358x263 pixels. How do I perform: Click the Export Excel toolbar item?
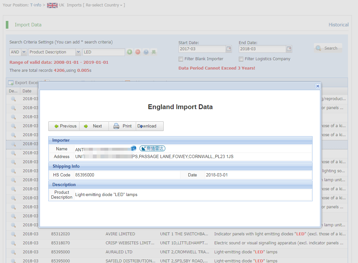[x=23, y=83]
